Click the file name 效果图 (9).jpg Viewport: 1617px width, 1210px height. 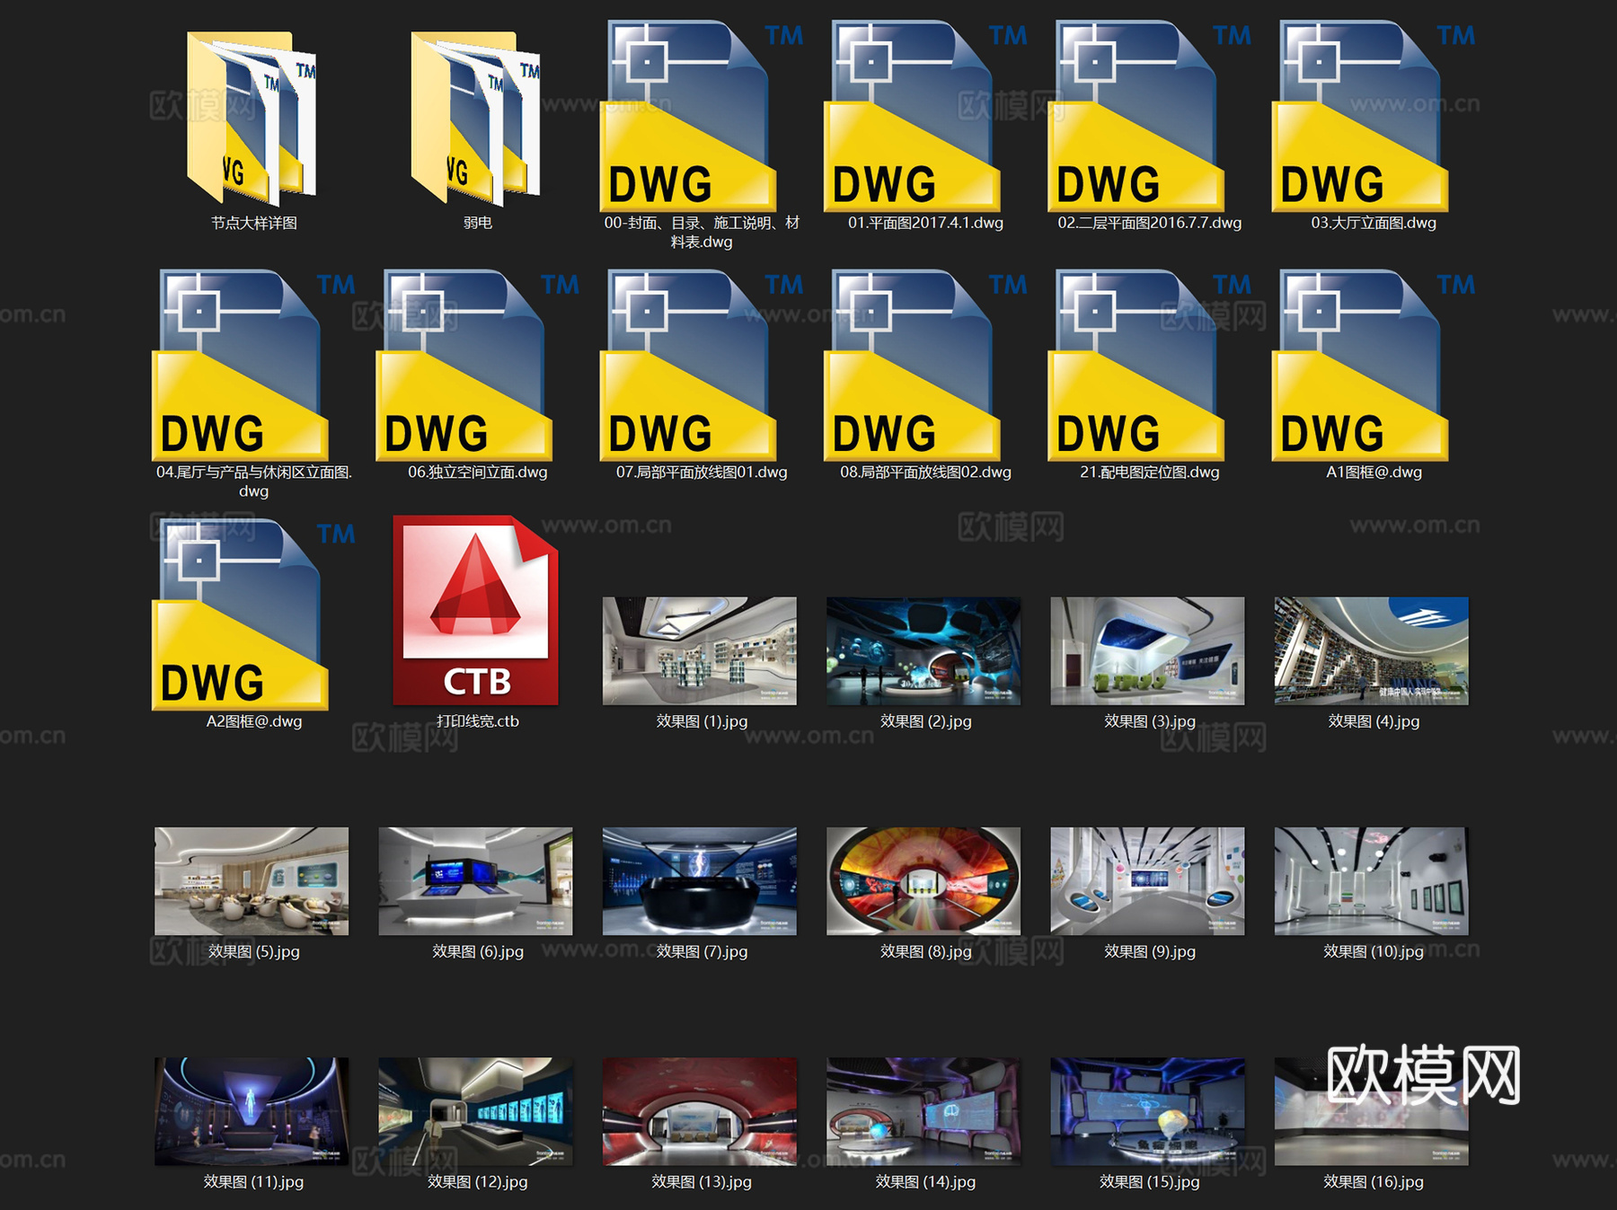click(1149, 951)
